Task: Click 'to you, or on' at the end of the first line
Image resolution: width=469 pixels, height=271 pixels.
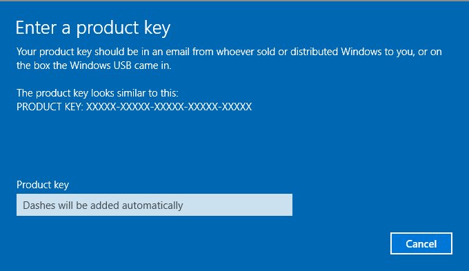Action: 413,52
